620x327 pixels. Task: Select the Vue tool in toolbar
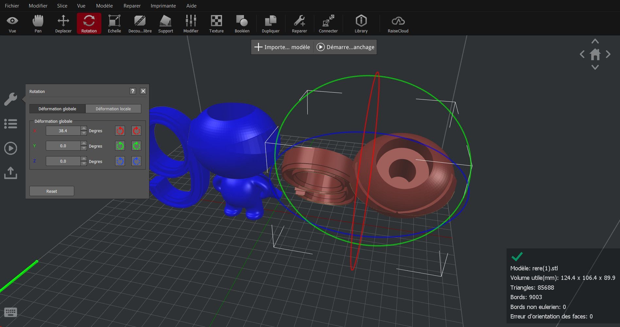click(12, 24)
